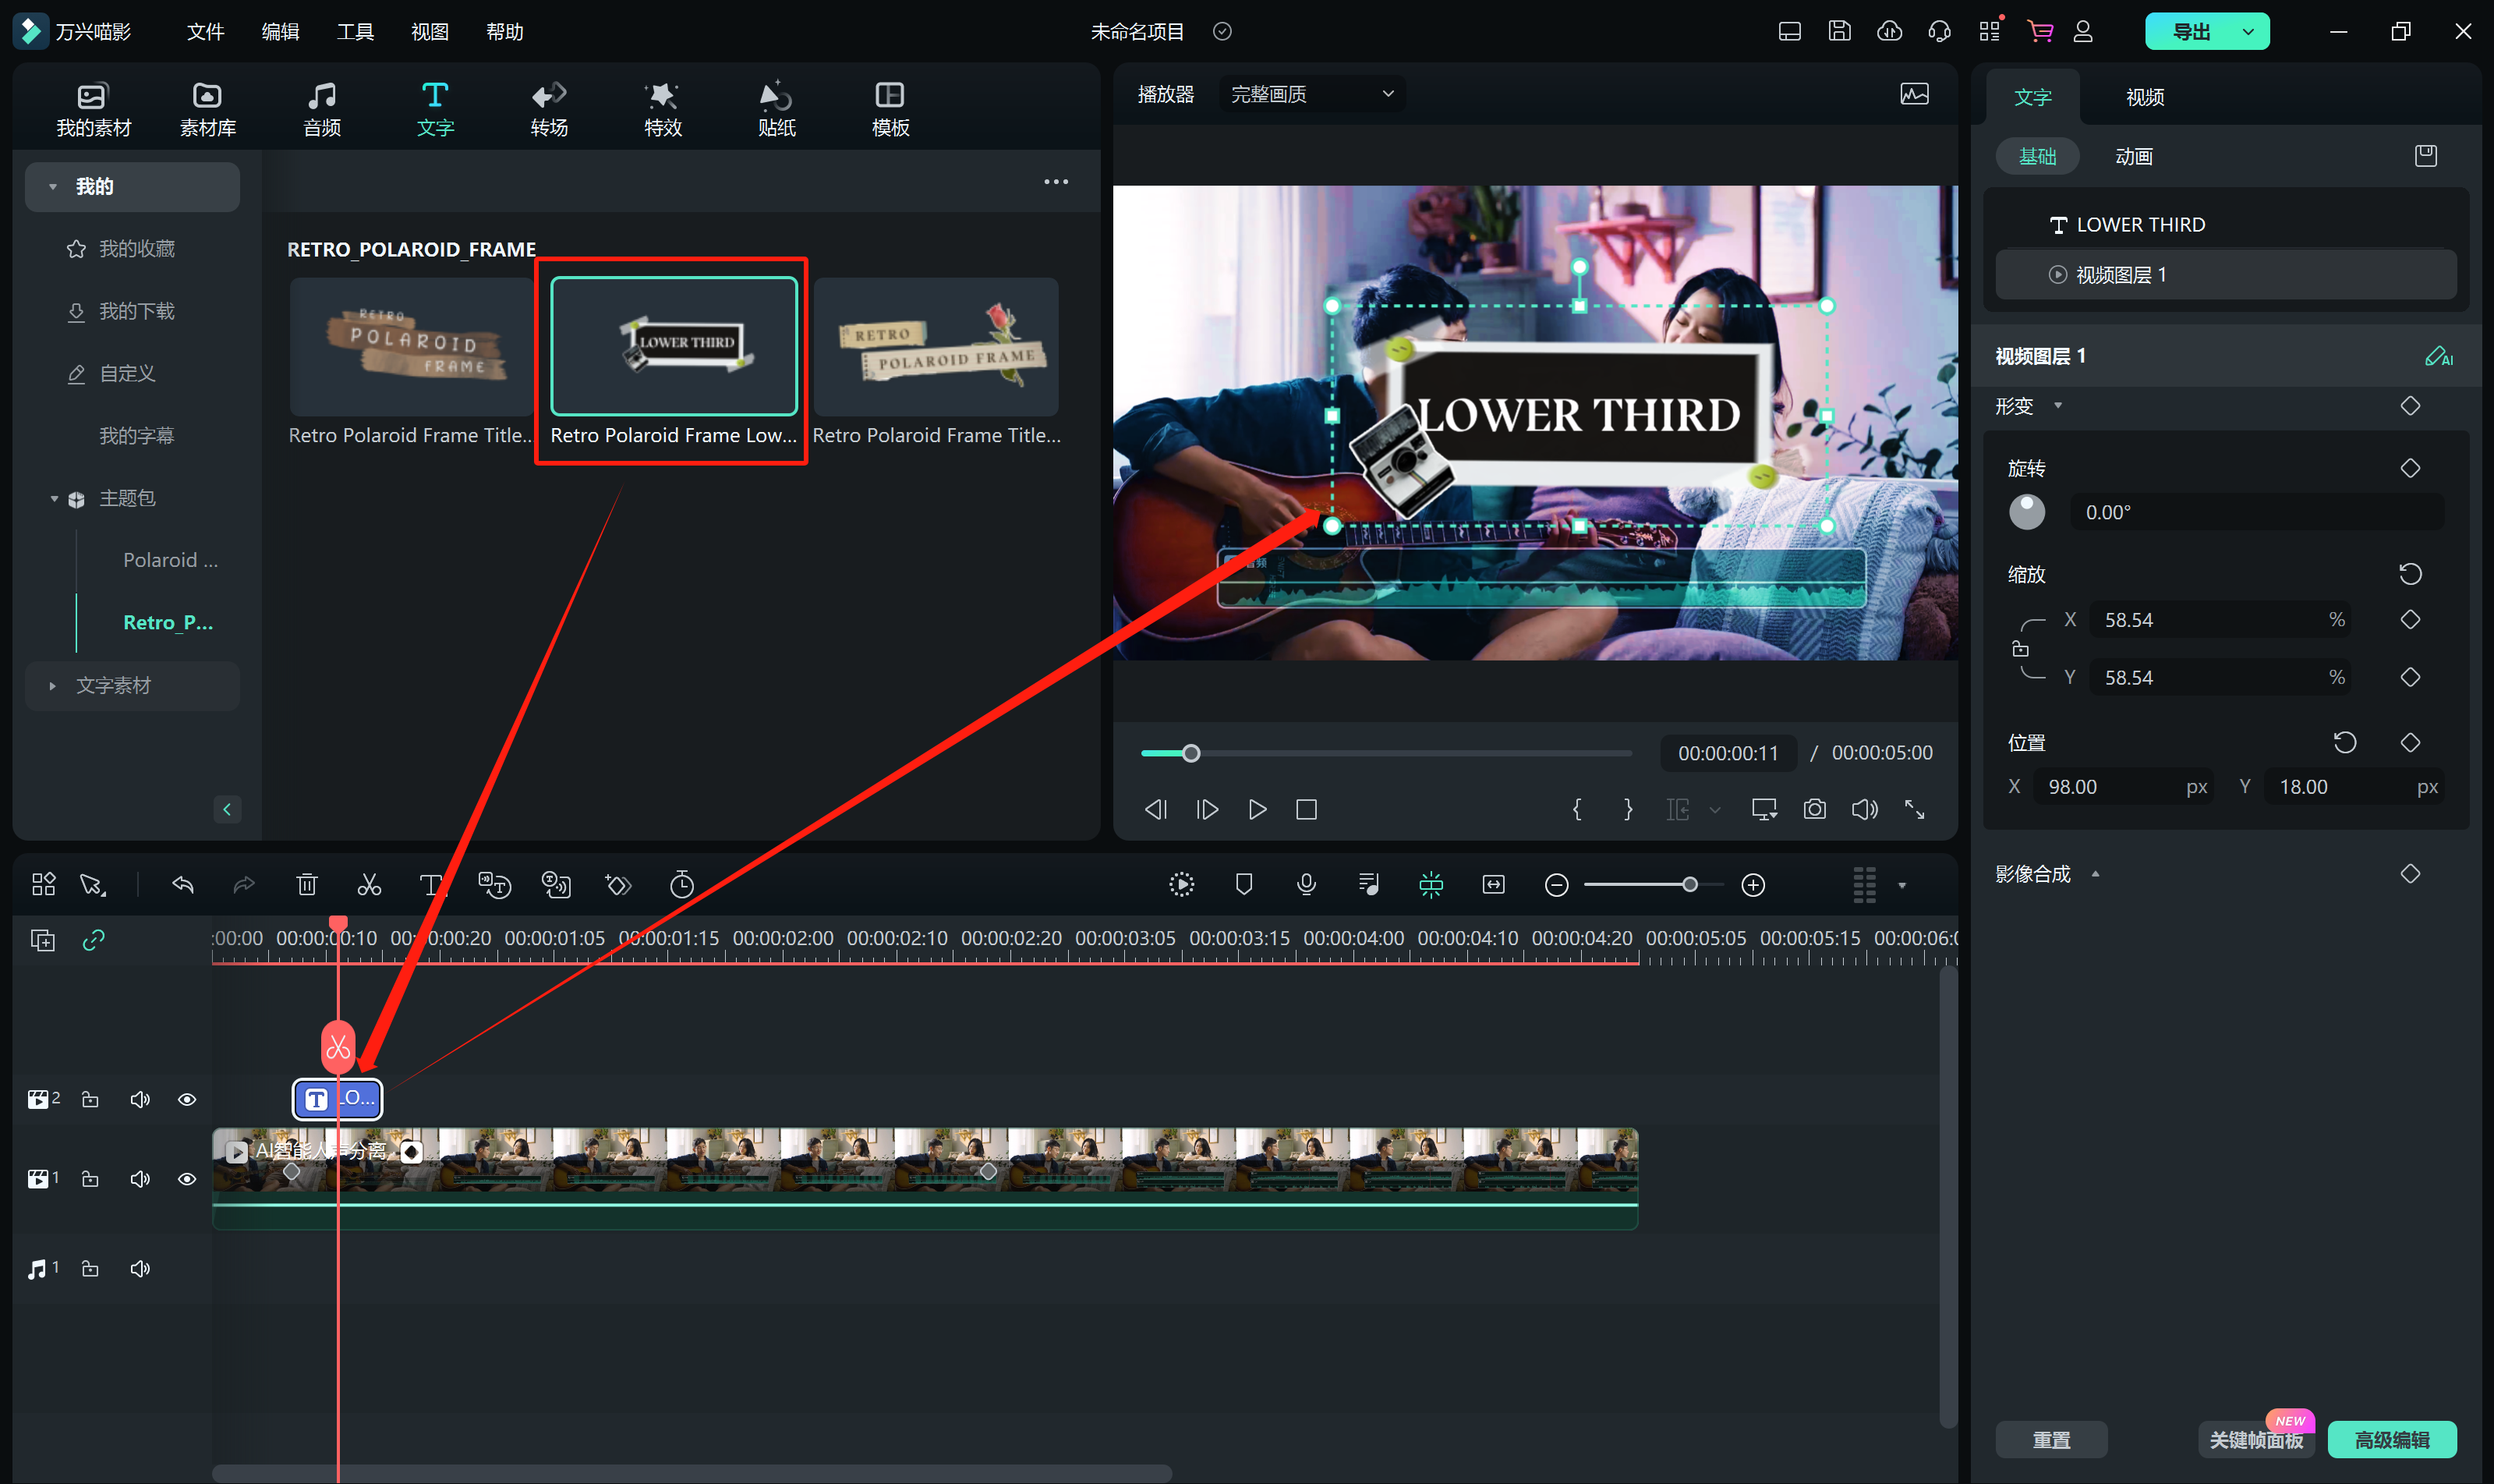Screen dimensions: 2494x1484
Task: Hide video track 2 with eye icon
Action: (x=187, y=1100)
